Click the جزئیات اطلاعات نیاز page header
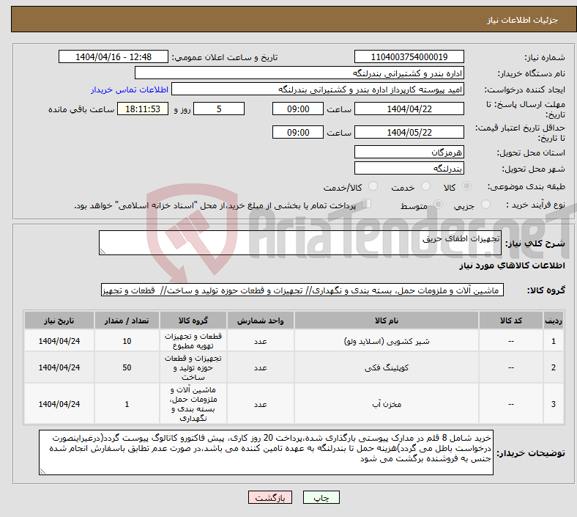Viewport: 577px width, 517px height. (x=523, y=20)
